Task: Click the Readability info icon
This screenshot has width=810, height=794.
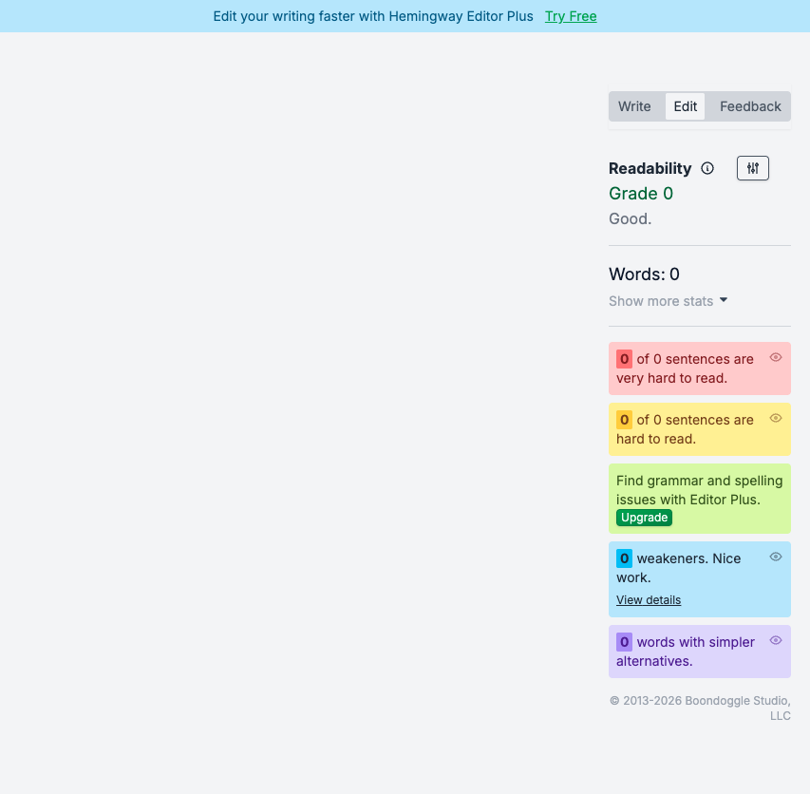Action: pos(706,167)
